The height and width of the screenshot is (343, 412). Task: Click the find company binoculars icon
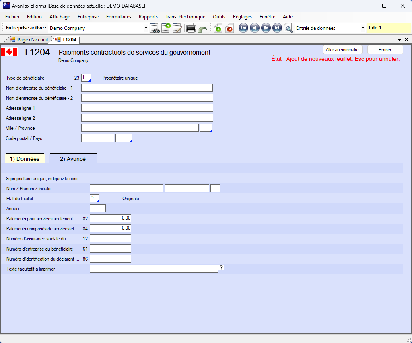click(154, 28)
